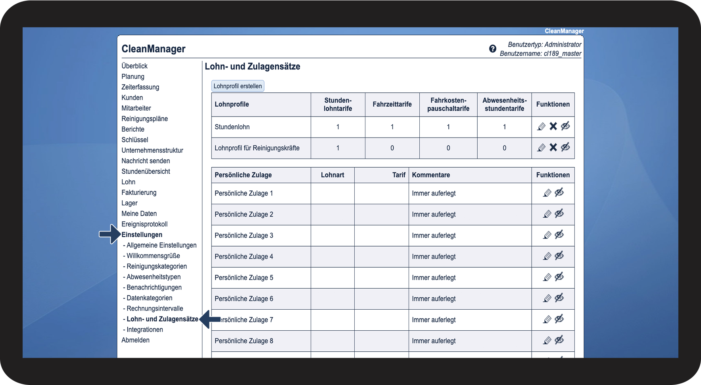This screenshot has height=385, width=701.
Task: Open the help question mark icon
Action: (x=492, y=49)
